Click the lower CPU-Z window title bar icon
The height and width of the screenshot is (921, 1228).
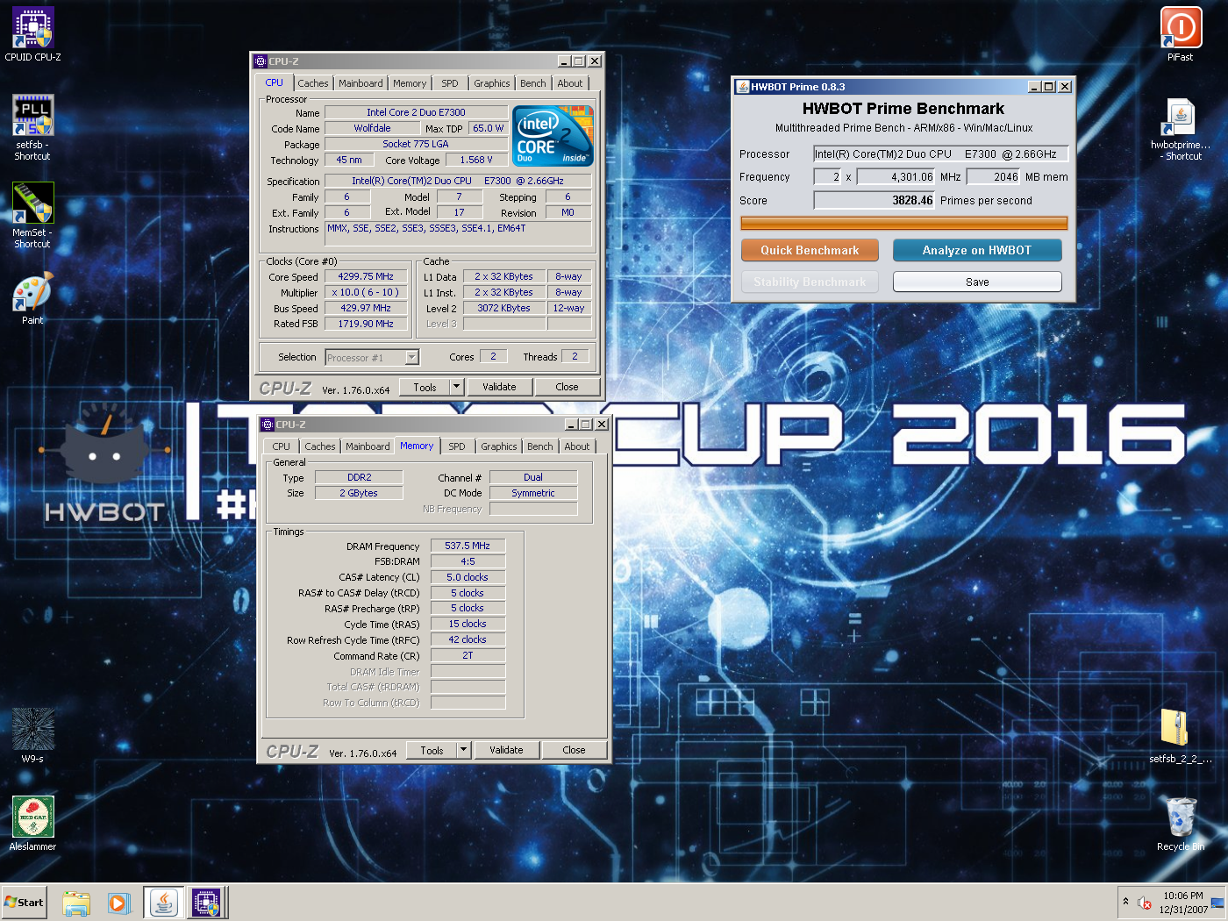point(268,425)
